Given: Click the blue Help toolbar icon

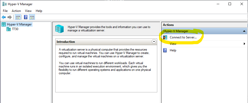Looking at the screenshot, I should tap(26, 17).
